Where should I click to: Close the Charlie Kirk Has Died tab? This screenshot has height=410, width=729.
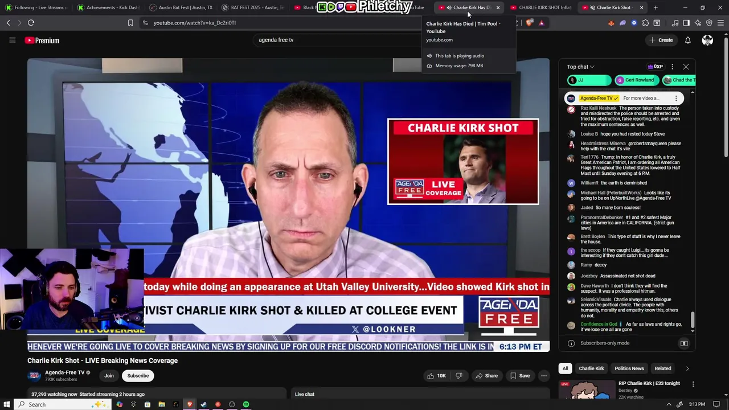(x=498, y=7)
